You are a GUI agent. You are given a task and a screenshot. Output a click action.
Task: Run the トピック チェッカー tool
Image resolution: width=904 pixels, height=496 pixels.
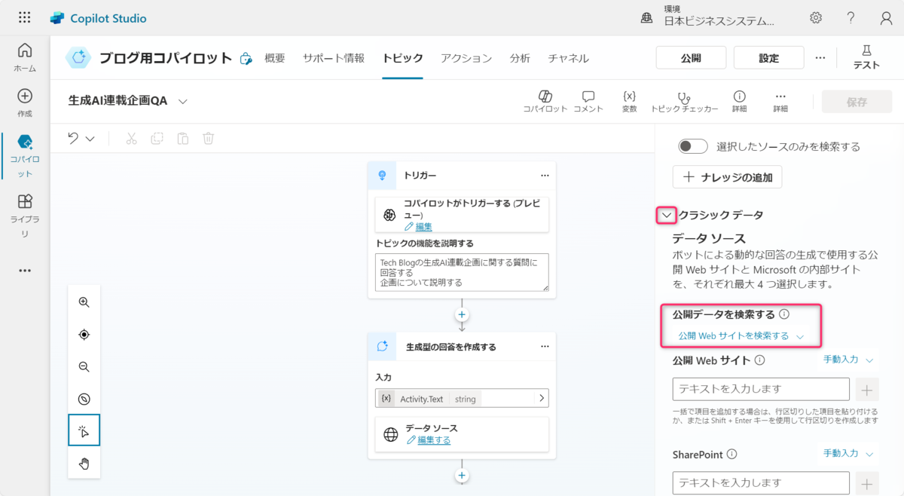[x=684, y=102]
